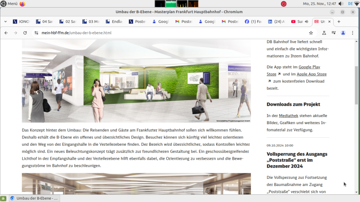Bookmark this page with the star icon
The width and height of the screenshot is (360, 202).
(x=311, y=33)
